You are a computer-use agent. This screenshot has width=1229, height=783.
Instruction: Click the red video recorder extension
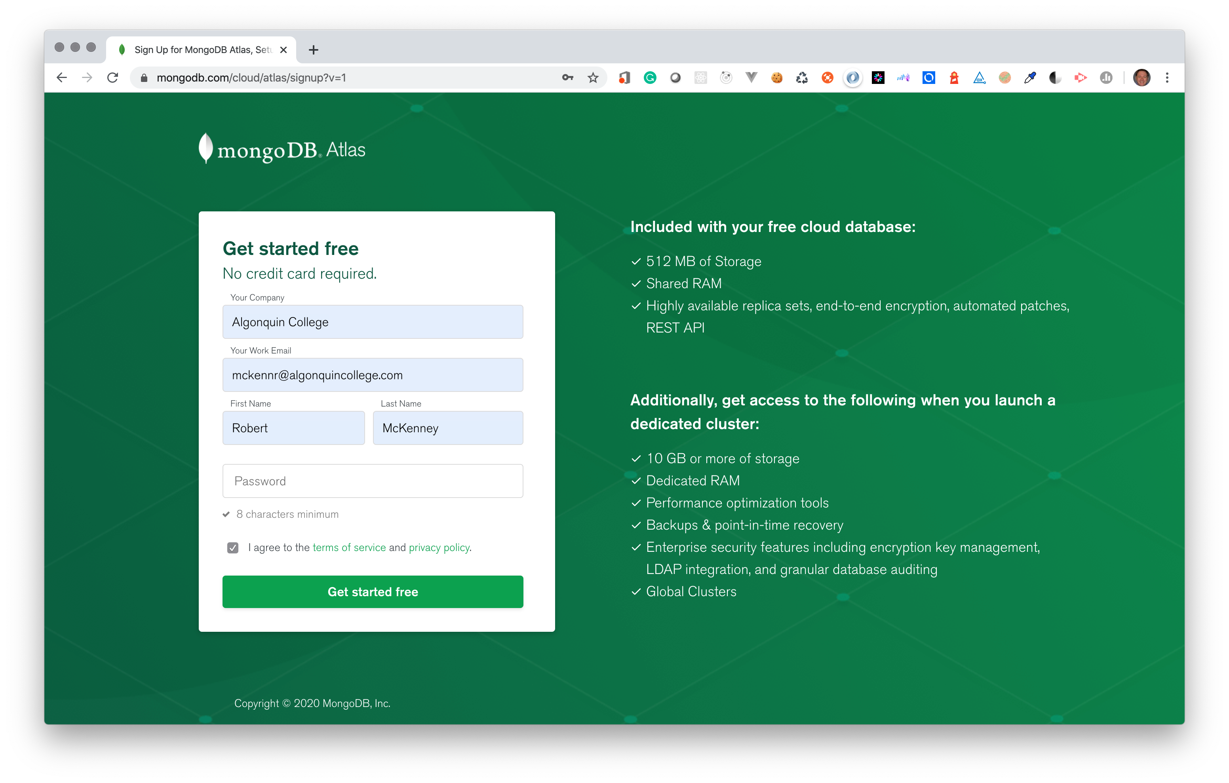point(1081,78)
